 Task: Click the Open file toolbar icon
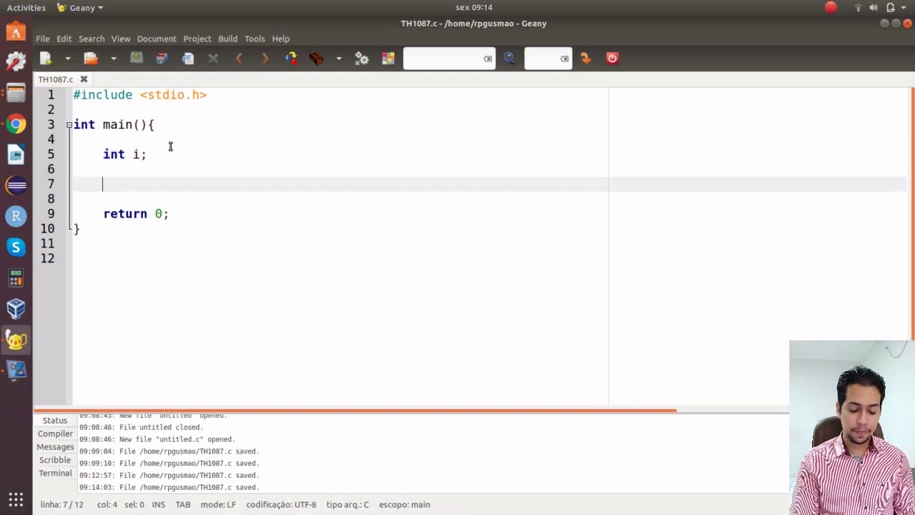(91, 59)
